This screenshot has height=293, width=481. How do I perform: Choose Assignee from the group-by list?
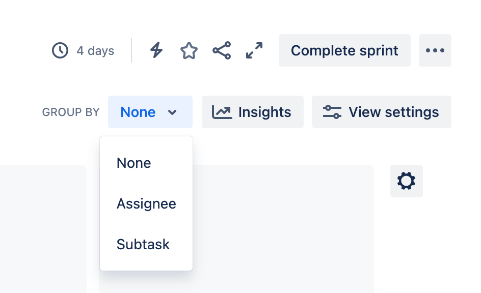(146, 203)
